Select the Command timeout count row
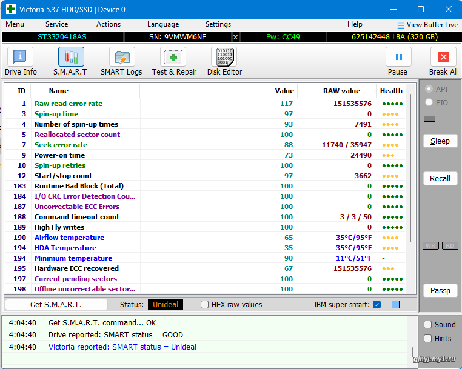The width and height of the screenshot is (462, 369). [x=205, y=217]
